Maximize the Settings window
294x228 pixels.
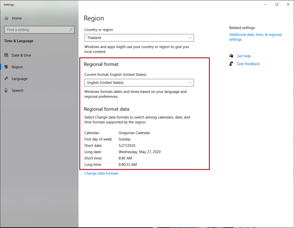(x=277, y=4)
